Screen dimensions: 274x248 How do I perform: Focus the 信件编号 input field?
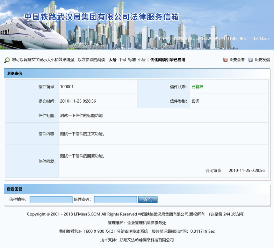point(51,200)
